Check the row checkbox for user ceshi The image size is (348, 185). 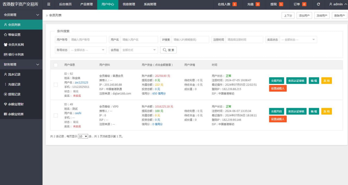pyautogui.click(x=56, y=115)
